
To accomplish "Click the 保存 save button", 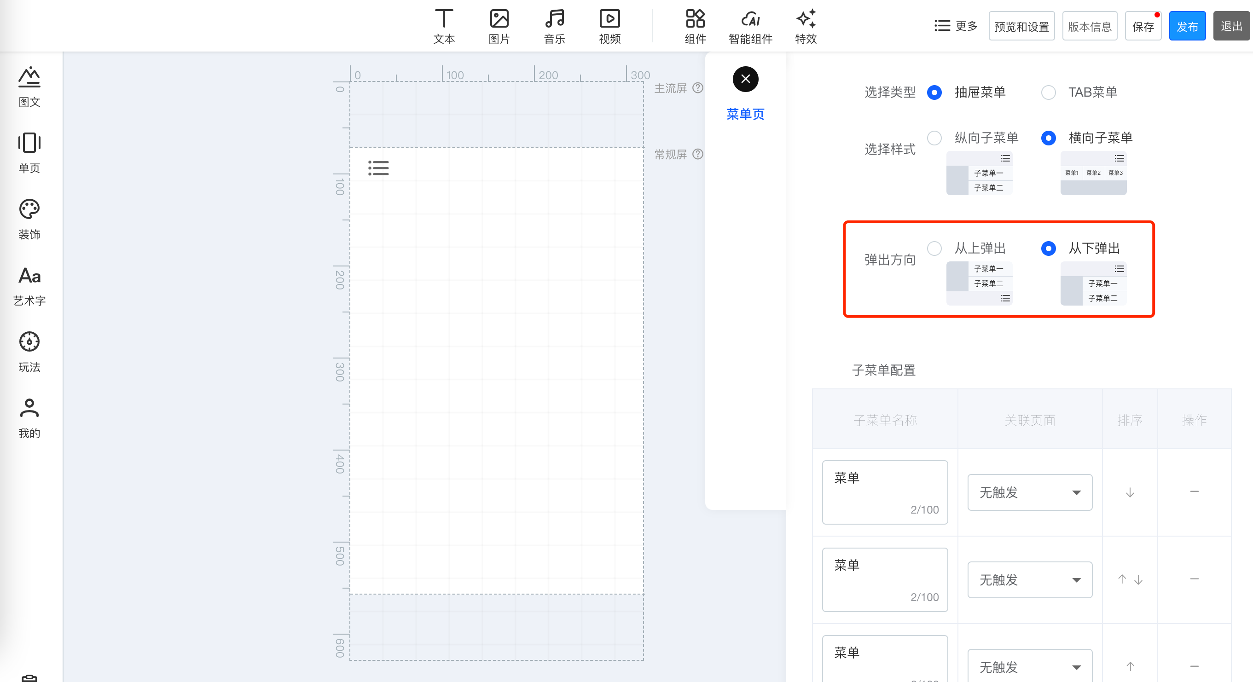I will point(1143,26).
